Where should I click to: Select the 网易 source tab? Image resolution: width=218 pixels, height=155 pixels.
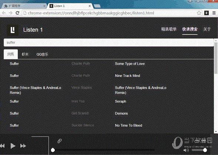tap(11, 54)
